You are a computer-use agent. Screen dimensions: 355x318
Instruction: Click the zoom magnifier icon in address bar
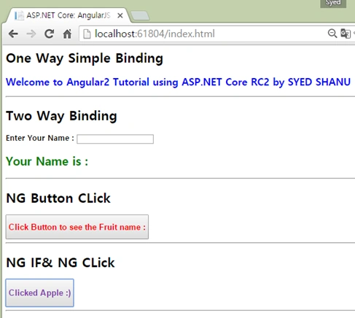pyautogui.click(x=332, y=34)
